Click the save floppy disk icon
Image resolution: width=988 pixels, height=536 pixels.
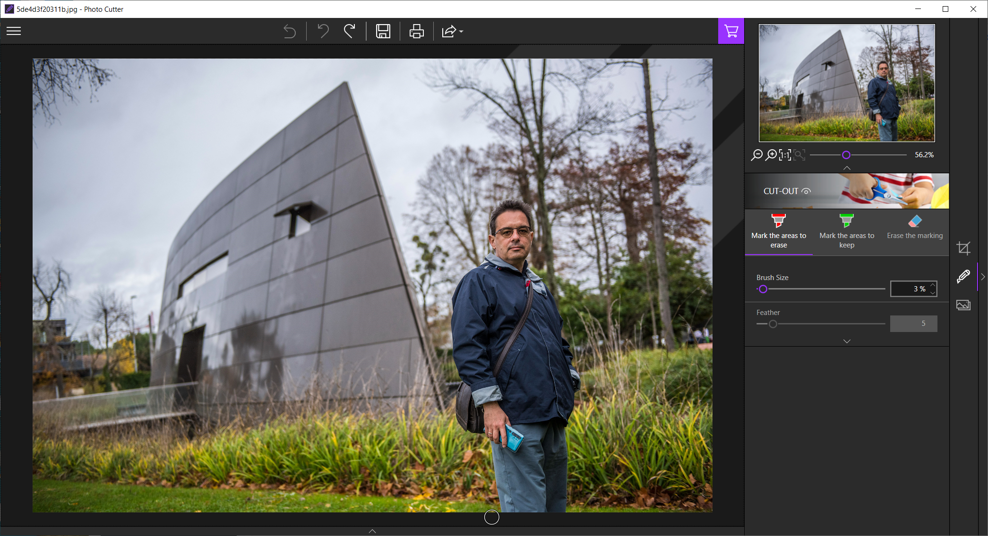click(383, 31)
